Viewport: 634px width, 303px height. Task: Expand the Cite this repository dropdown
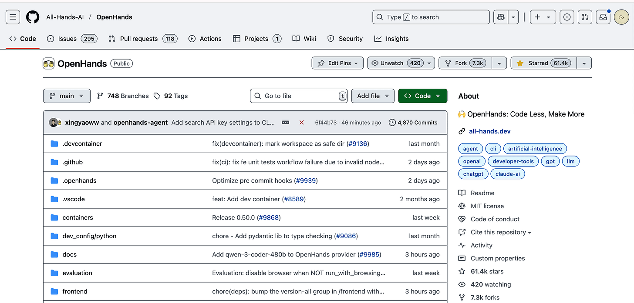pos(495,232)
